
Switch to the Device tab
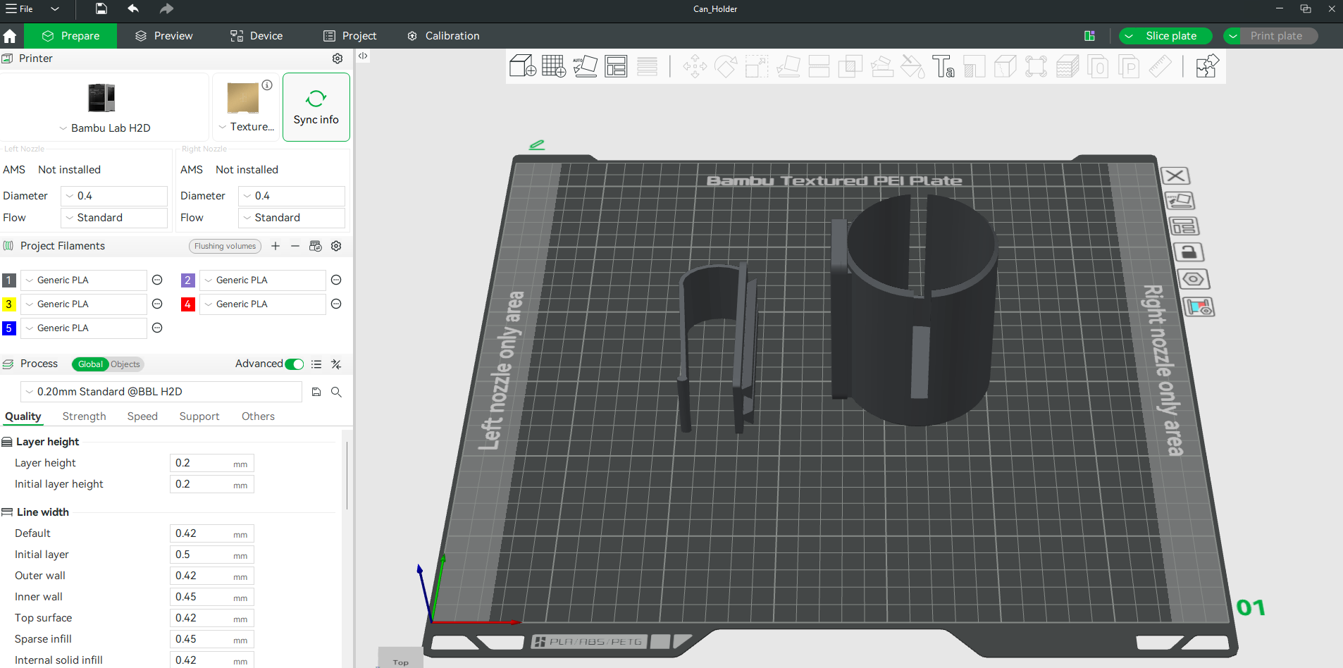pyautogui.click(x=256, y=36)
